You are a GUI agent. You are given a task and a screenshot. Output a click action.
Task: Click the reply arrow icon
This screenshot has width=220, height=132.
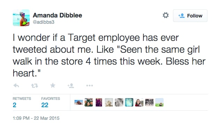click(16, 86)
